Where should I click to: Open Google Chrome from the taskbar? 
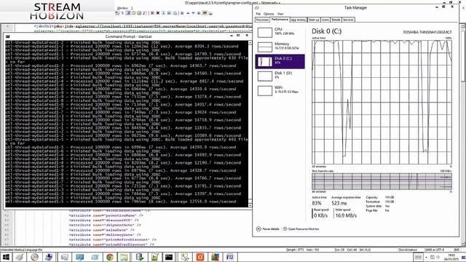pos(110,257)
